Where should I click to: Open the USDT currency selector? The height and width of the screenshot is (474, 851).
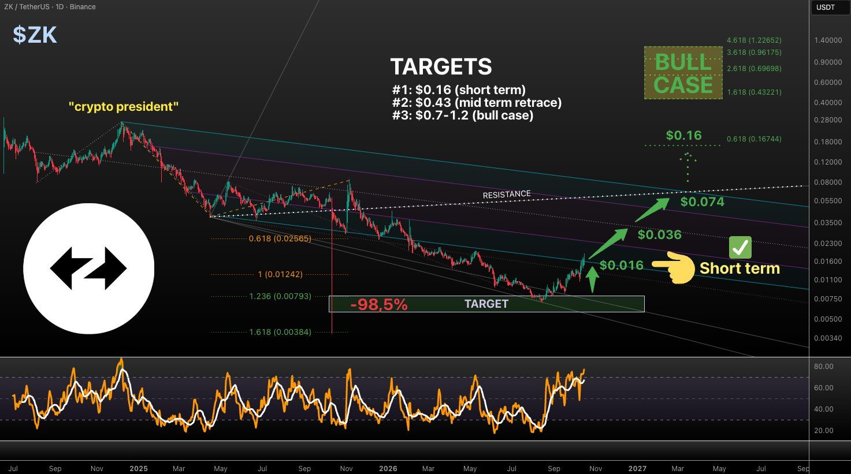point(829,7)
